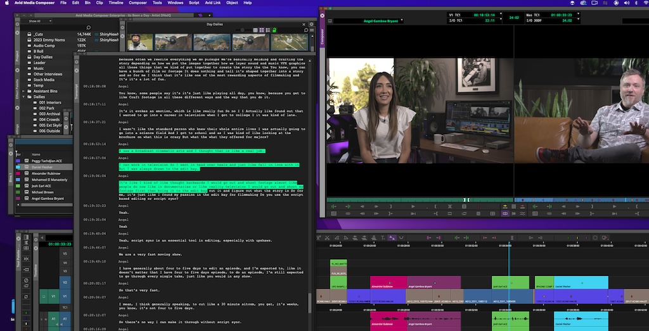Click the purple swatch beside Peggy Tachdjian ACE
649x331 pixels.
(18, 161)
